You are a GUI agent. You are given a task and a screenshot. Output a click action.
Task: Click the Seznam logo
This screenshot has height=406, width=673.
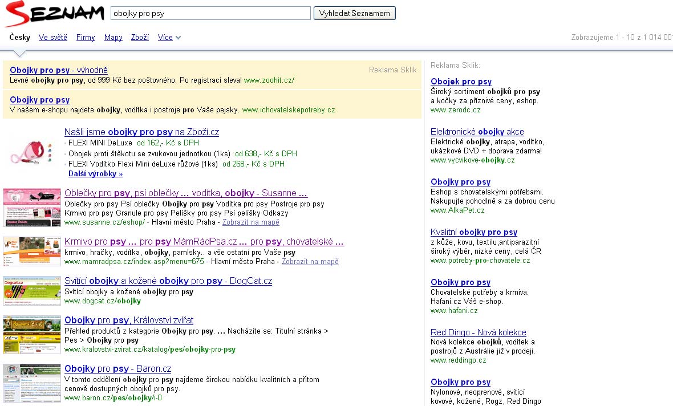[54, 14]
